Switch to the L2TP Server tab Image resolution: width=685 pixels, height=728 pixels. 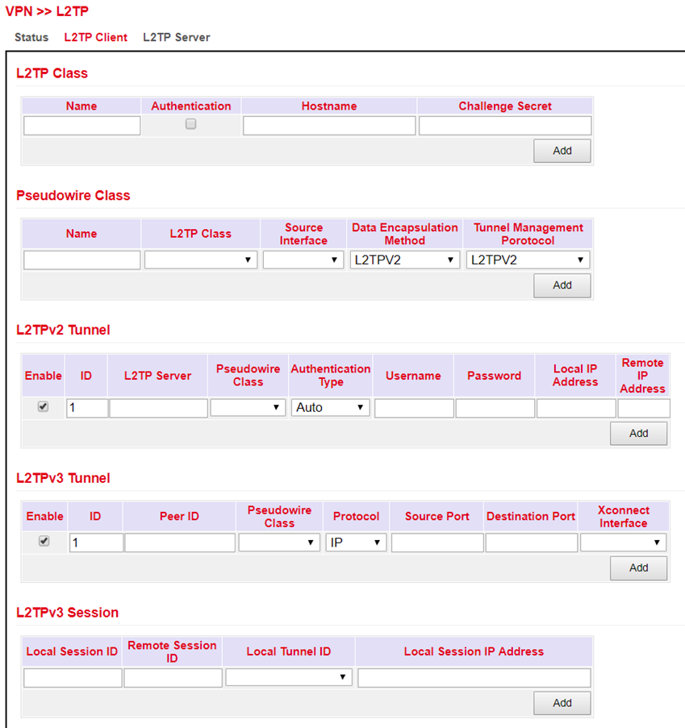pos(176,37)
